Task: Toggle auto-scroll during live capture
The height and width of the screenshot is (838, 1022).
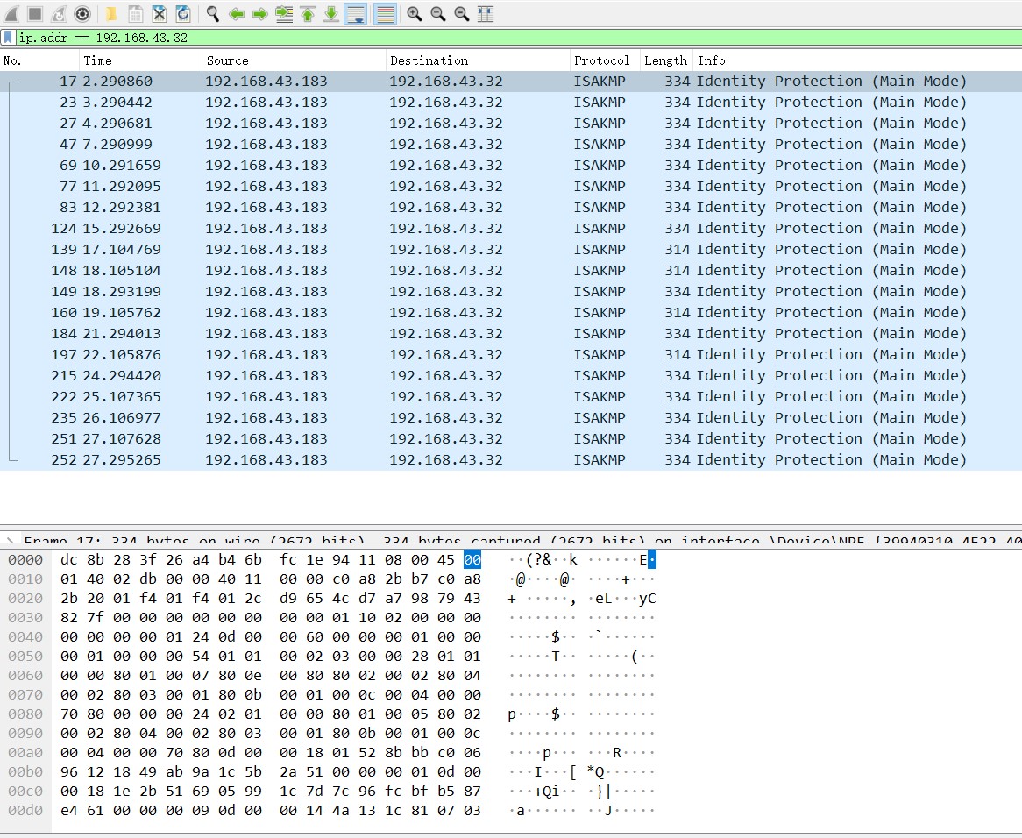Action: click(356, 14)
